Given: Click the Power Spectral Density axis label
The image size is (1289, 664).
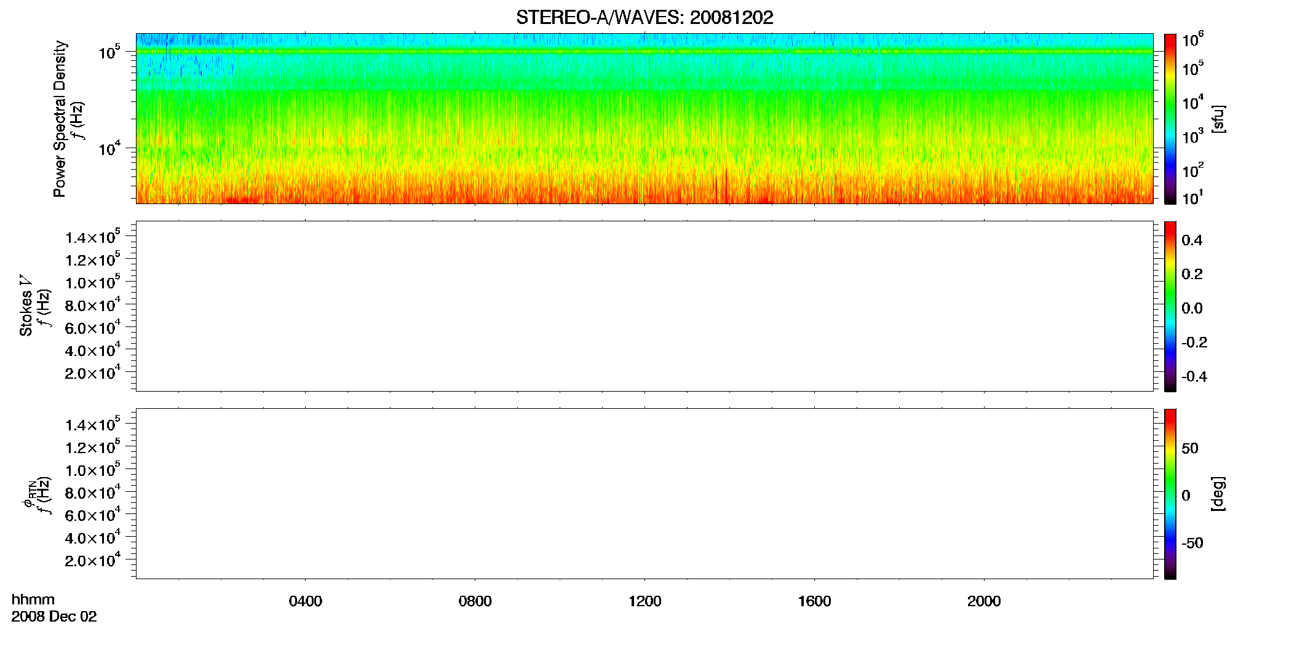Looking at the screenshot, I should [60, 119].
